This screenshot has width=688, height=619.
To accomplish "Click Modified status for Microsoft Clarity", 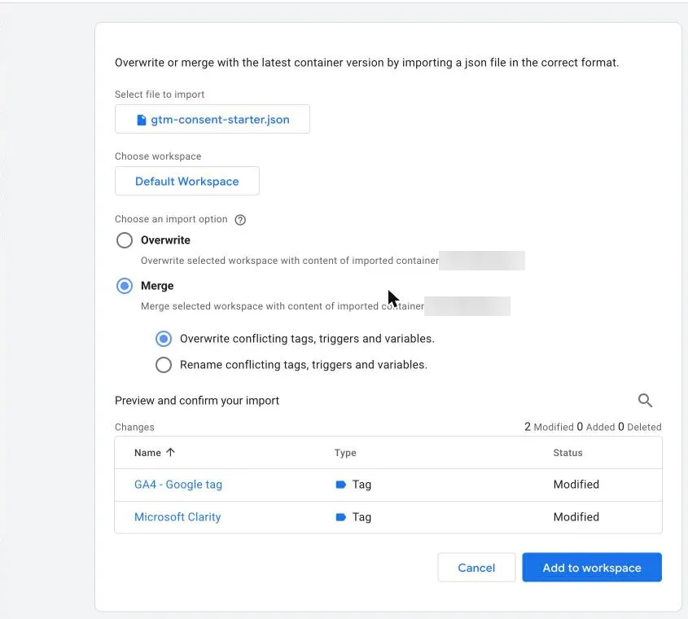I will 576,516.
